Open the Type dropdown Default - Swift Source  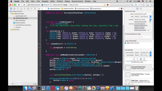(x=143, y=16)
